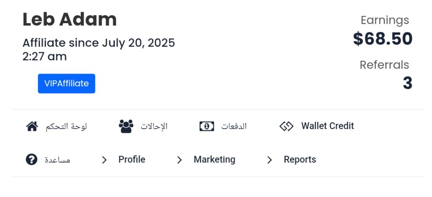Go to the الدفعات payments menu item
The height and width of the screenshot is (197, 432).
click(234, 127)
